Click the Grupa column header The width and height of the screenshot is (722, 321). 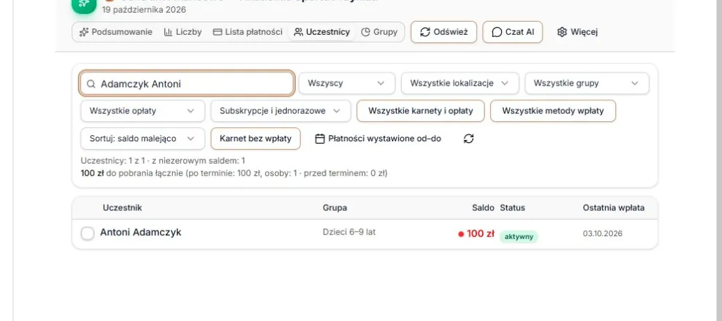click(x=335, y=208)
